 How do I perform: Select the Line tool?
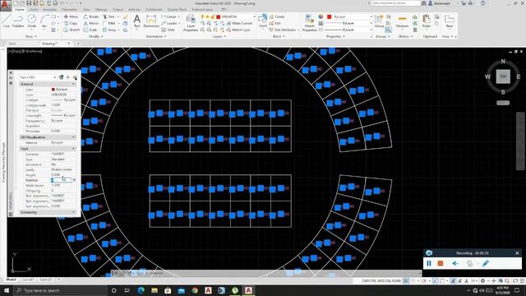[x=7, y=21]
